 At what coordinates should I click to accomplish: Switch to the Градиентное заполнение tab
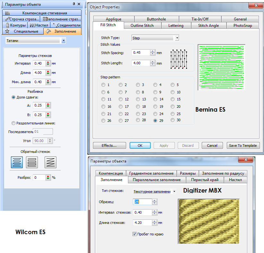151,173
